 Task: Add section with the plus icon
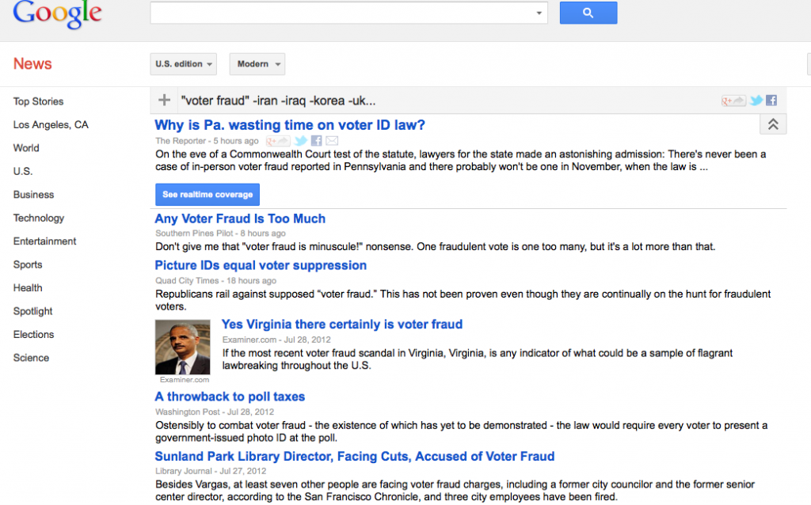point(164,101)
